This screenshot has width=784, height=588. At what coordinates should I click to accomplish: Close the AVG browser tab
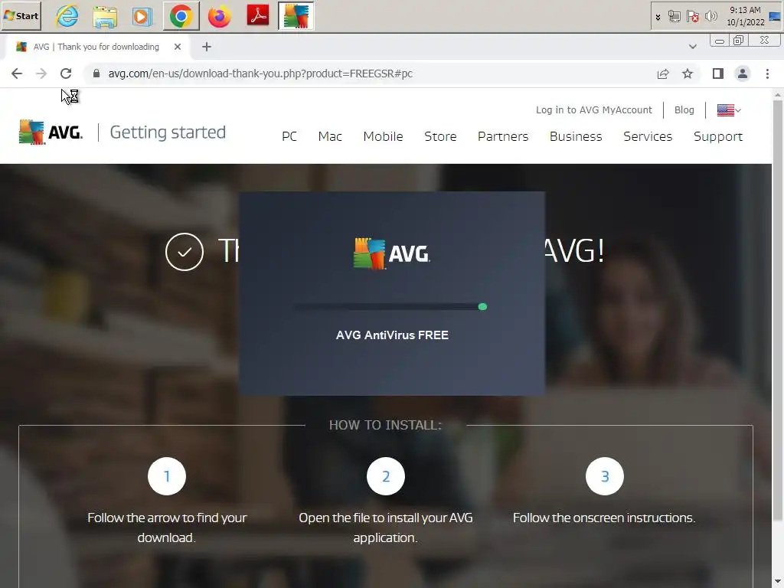coord(178,47)
